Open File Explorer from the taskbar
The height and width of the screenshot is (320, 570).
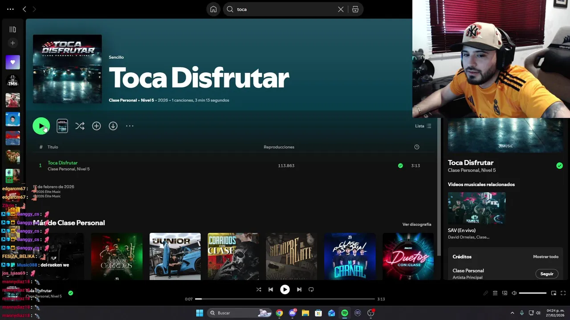click(x=305, y=313)
